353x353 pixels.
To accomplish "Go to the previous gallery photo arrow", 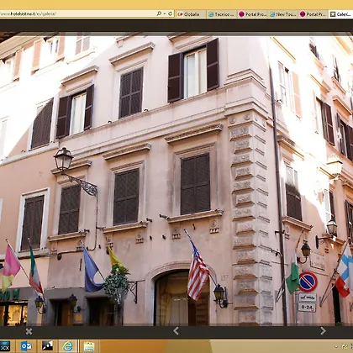I will 176,331.
